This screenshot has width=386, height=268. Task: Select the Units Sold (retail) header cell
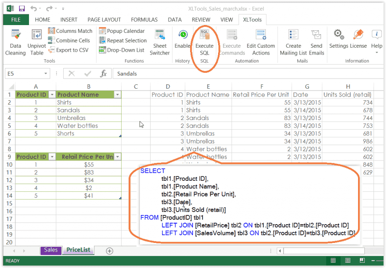pyautogui.click(x=348, y=94)
